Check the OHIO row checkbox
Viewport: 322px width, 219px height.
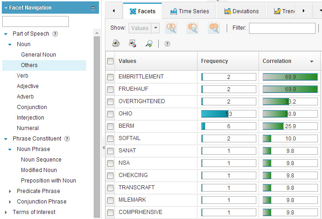pos(110,114)
